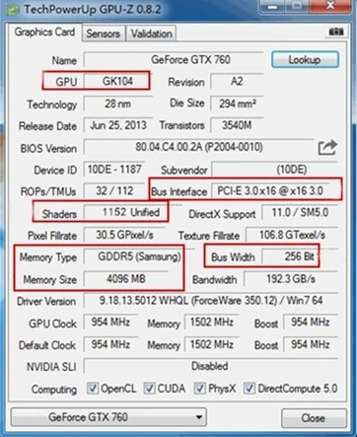Click the Die Size field 294 mm²

(x=237, y=104)
